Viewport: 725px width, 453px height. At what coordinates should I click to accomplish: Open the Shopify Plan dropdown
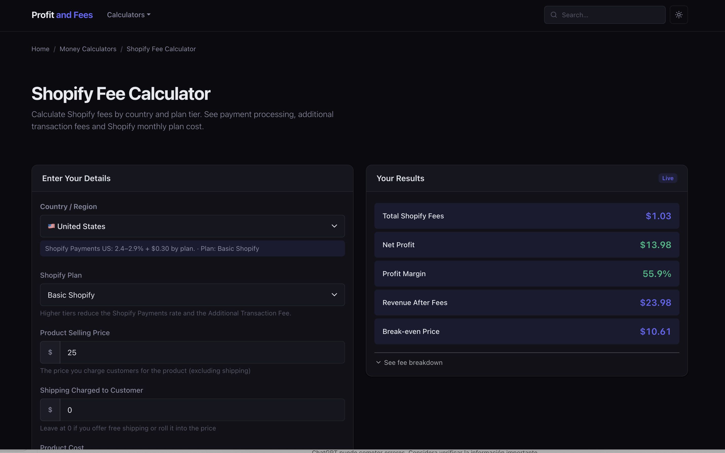193,295
